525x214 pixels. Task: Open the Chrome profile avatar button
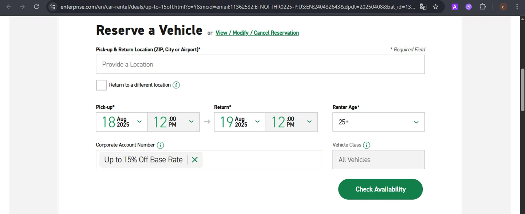503,7
